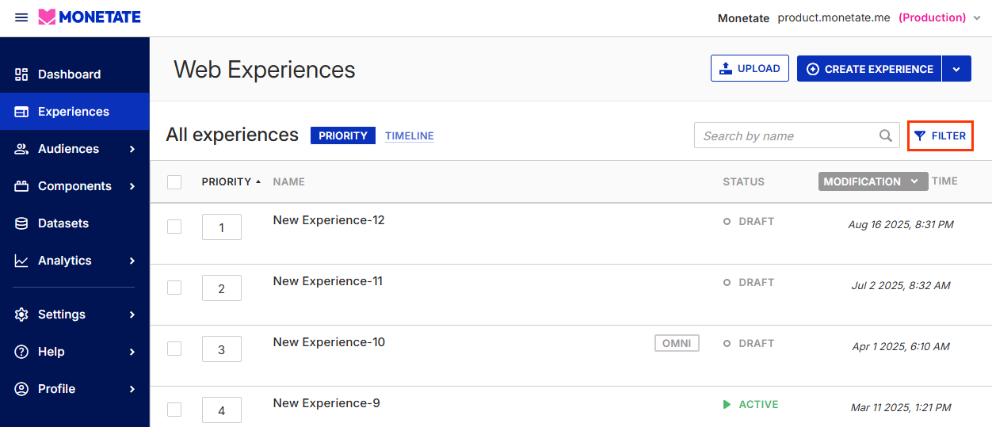Toggle the select-all experiences checkbox
Viewport: 992px width, 427px height.
point(174,182)
